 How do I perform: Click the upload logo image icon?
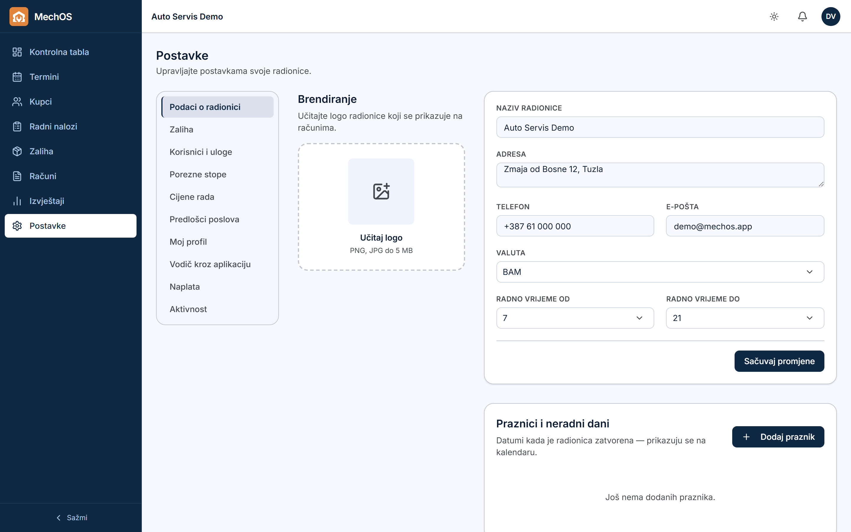pyautogui.click(x=381, y=192)
